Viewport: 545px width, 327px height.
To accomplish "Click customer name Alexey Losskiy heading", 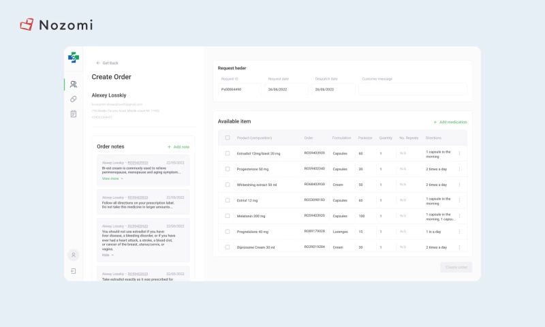I will pyautogui.click(x=109, y=95).
